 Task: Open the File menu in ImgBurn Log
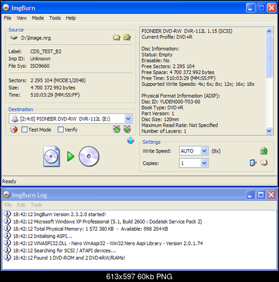[8, 205]
